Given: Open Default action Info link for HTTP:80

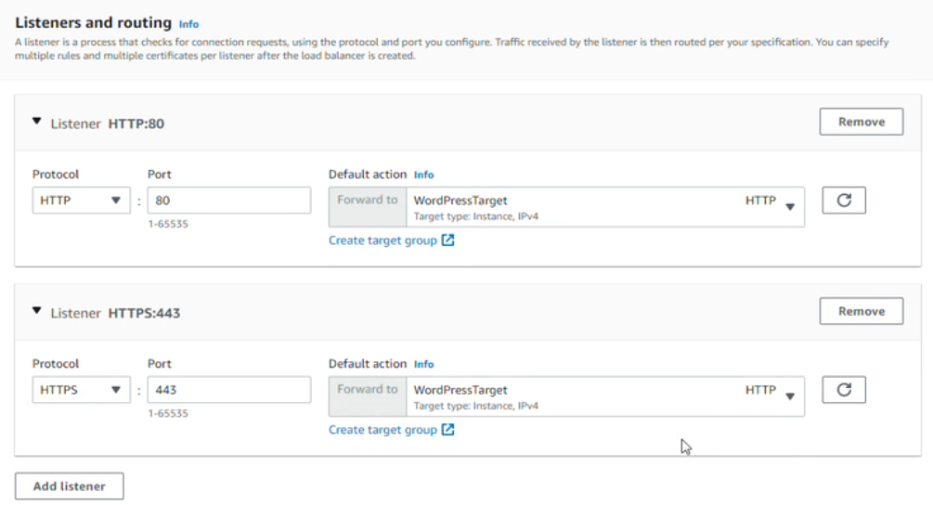Looking at the screenshot, I should tap(423, 175).
